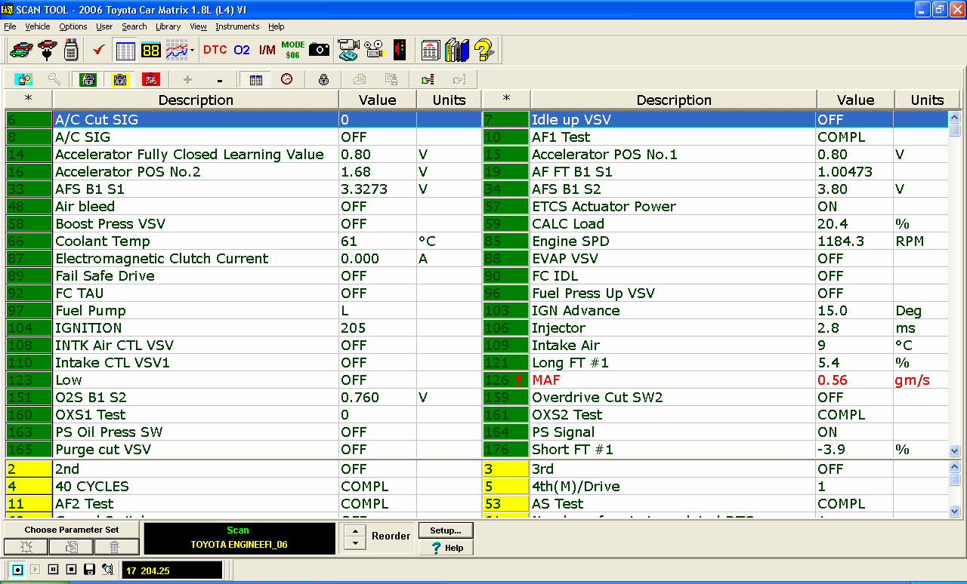This screenshot has height=584, width=967.
Task: Click the Setup... button
Action: 446,530
